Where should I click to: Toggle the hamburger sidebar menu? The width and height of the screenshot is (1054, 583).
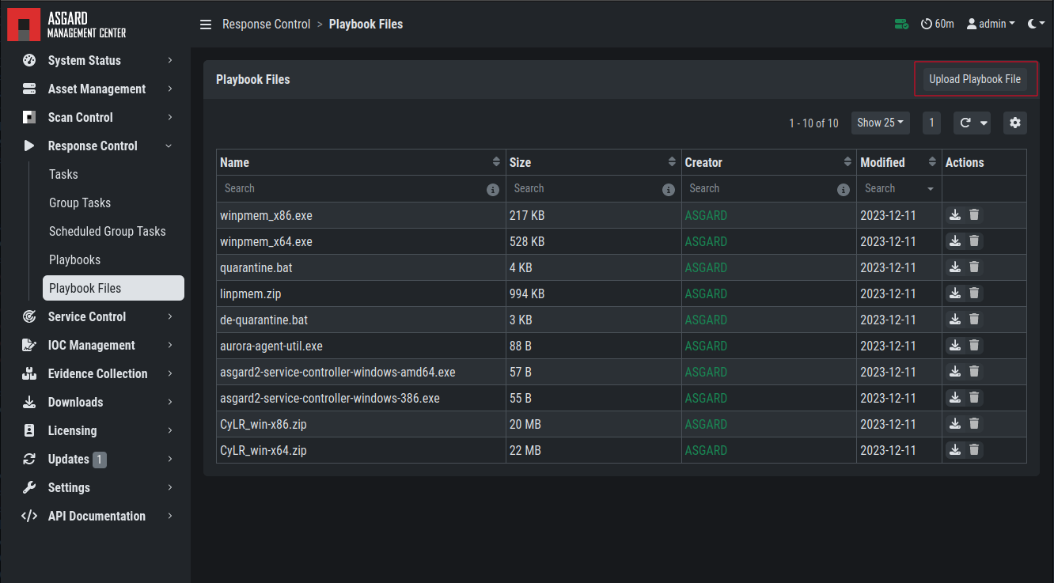pos(206,25)
